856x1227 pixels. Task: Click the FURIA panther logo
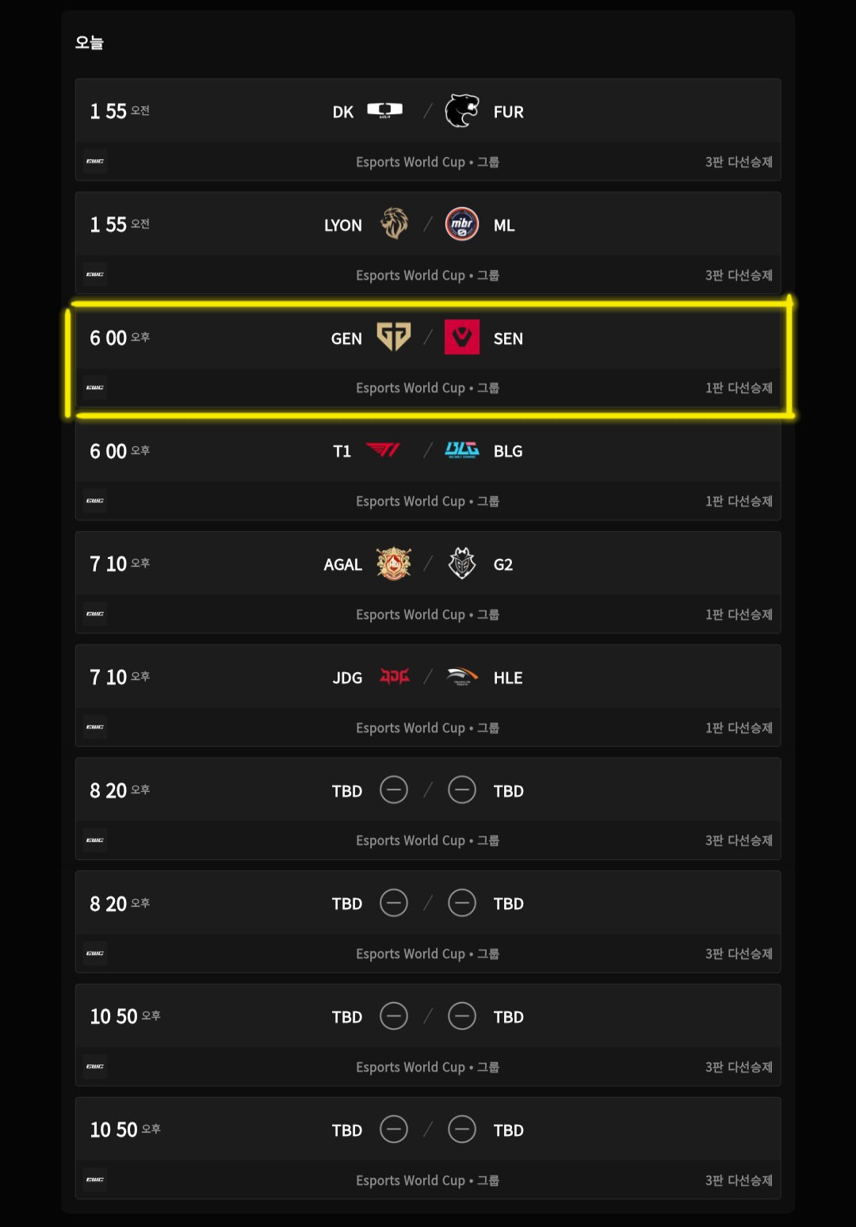[462, 111]
